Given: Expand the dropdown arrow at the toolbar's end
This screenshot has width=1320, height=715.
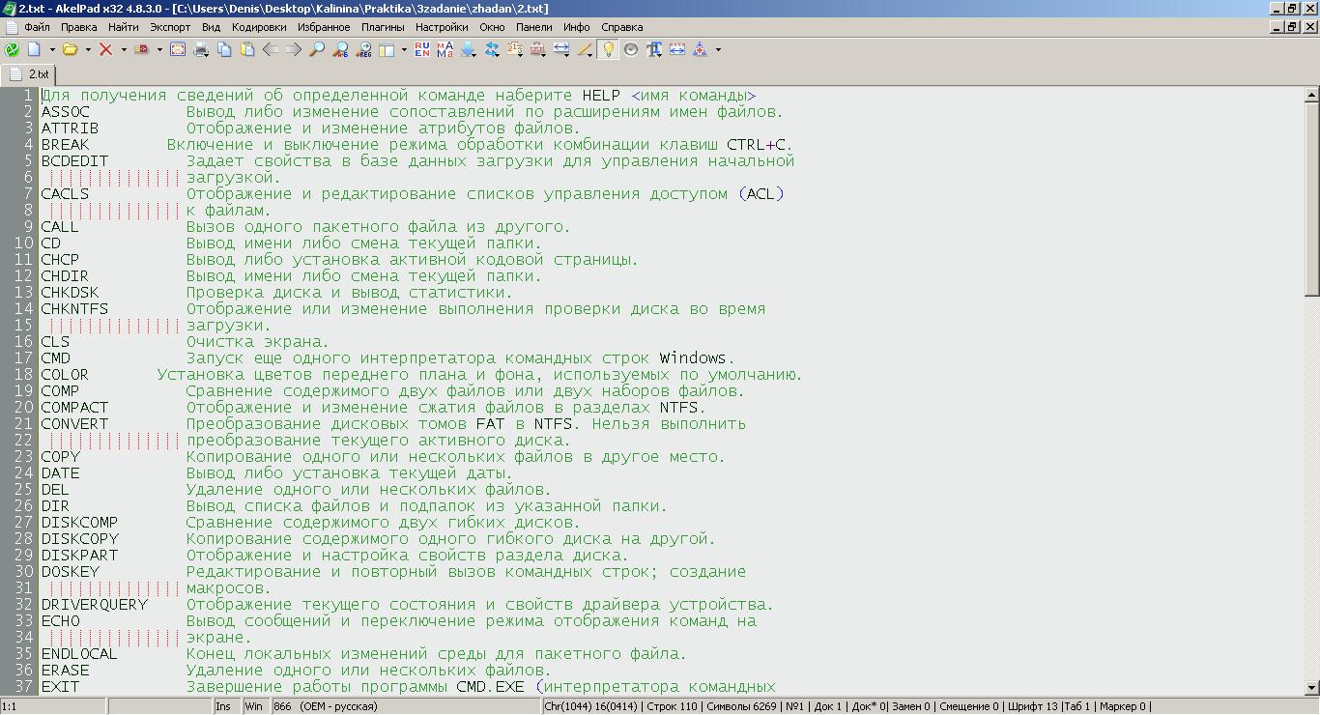Looking at the screenshot, I should [718, 49].
